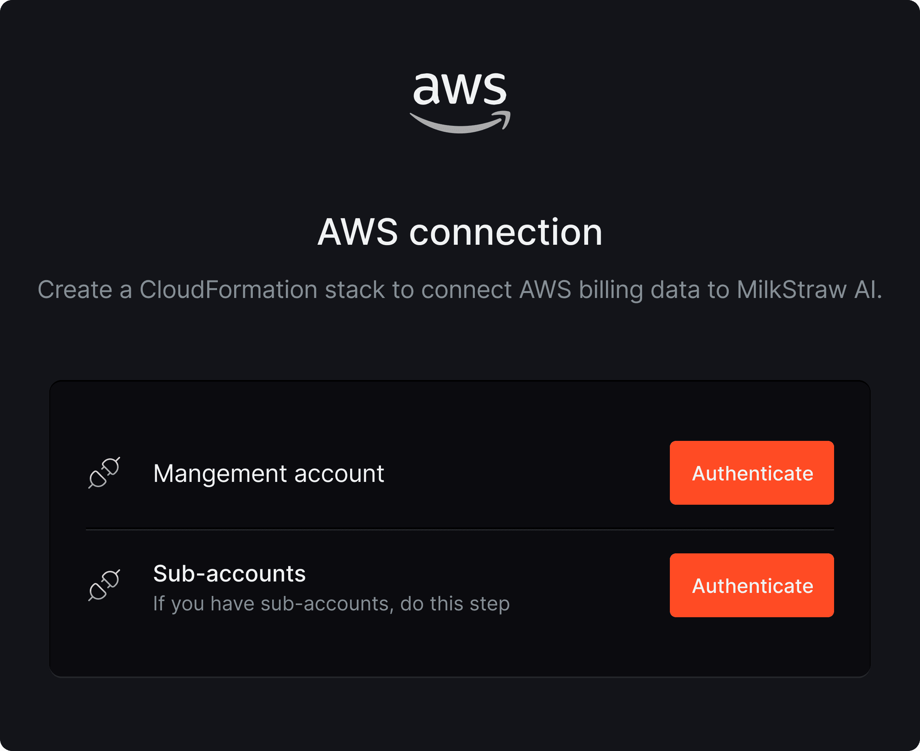The height and width of the screenshot is (751, 920).
Task: Click the CloudFormation stack description text
Action: pyautogui.click(x=460, y=290)
